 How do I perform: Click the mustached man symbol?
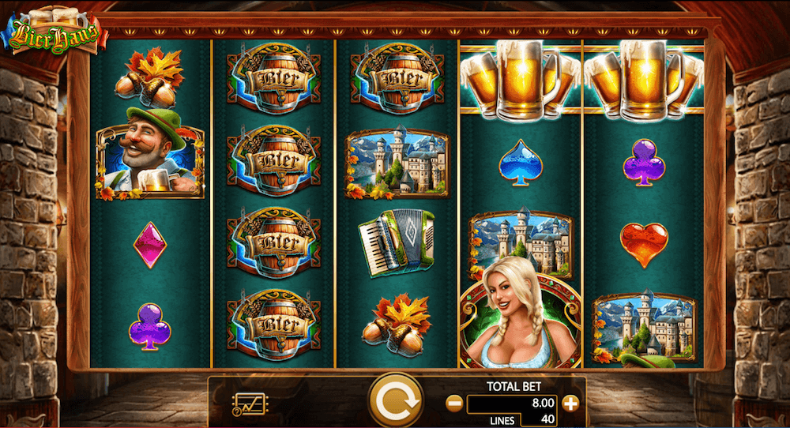(150, 152)
